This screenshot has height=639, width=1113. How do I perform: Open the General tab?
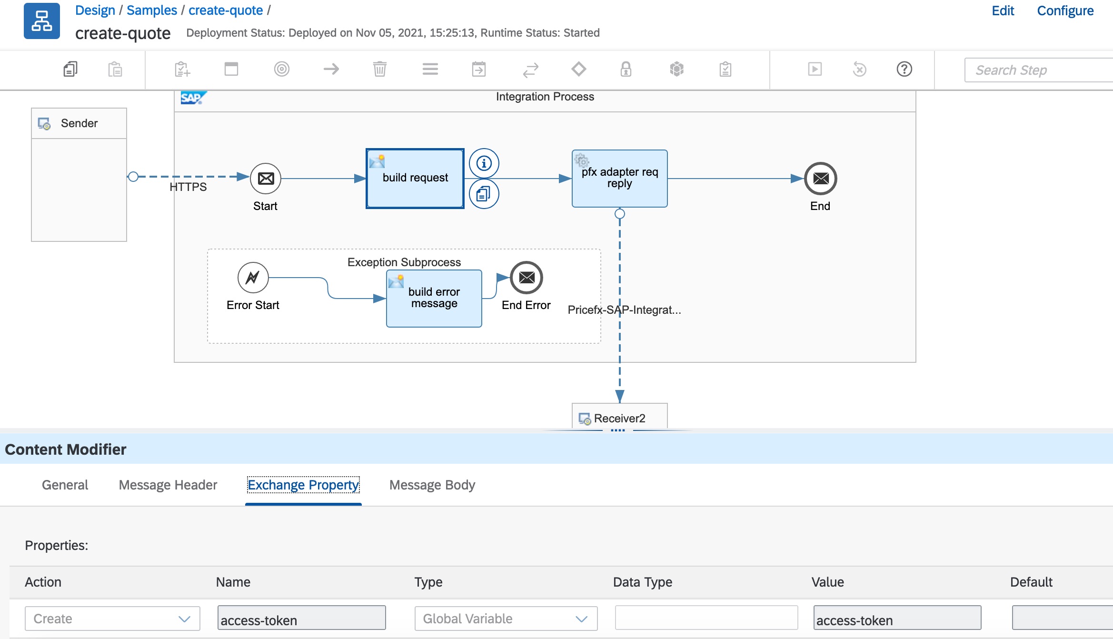coord(65,485)
